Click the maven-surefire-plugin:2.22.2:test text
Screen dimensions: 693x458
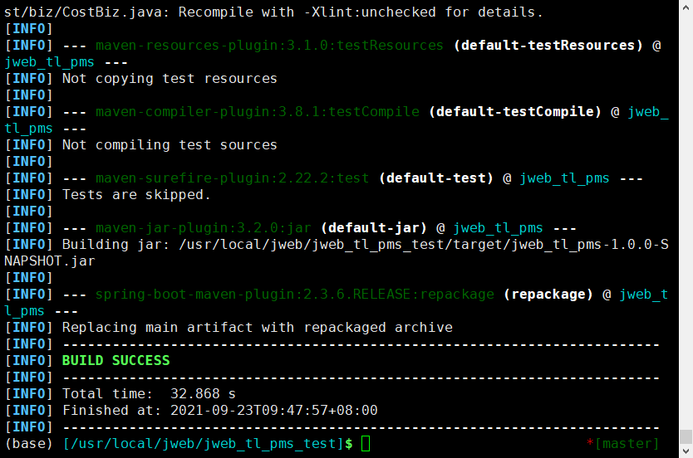pyautogui.click(x=232, y=178)
